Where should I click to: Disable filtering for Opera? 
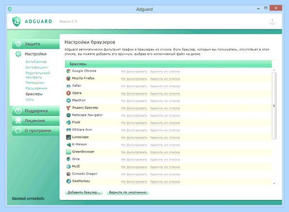pyautogui.click(x=134, y=93)
